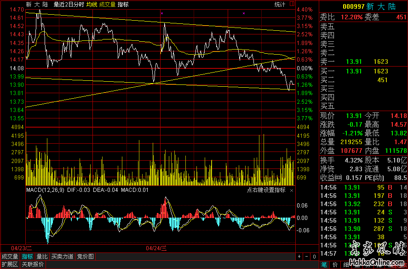Toggle the 成交量 volume display at top

tap(107, 4)
